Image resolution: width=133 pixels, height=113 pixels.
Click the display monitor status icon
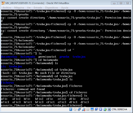92,109
